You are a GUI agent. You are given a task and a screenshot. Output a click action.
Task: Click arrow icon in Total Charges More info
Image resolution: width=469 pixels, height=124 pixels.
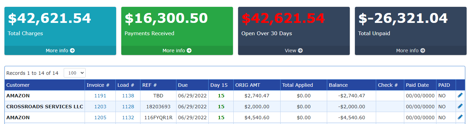tap(72, 51)
